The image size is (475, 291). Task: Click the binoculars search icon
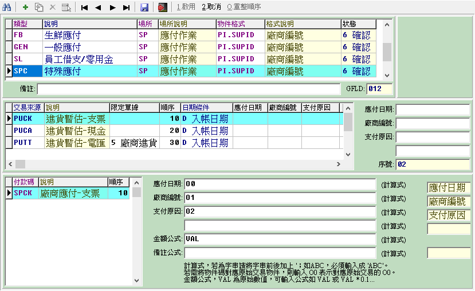point(7,7)
